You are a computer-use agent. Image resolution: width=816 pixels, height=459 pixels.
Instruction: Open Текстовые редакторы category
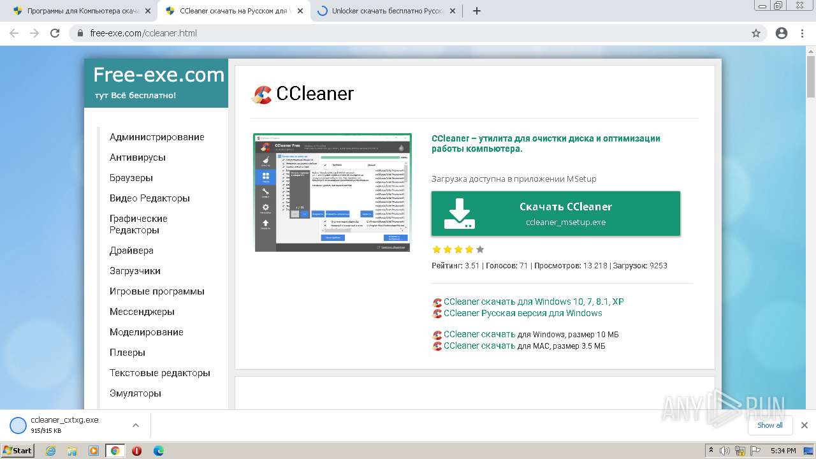click(160, 373)
